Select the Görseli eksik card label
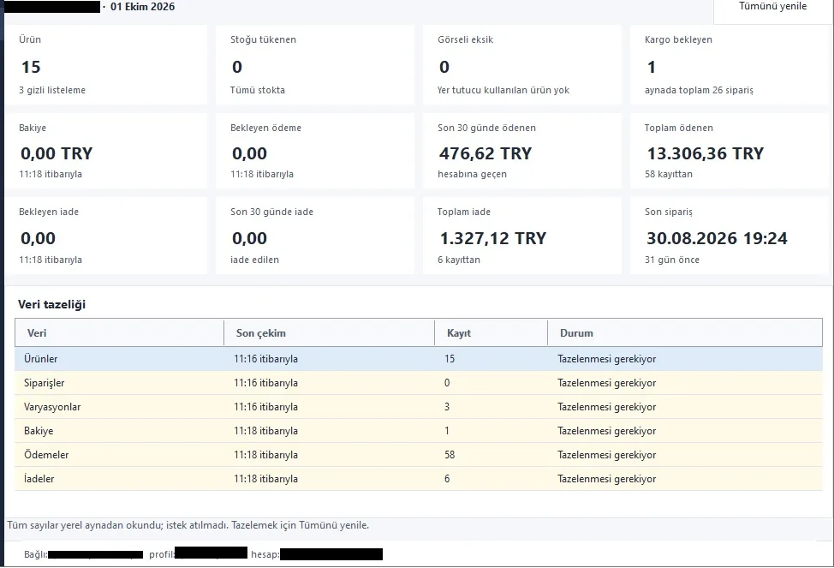This screenshot has height=568, width=834. click(466, 39)
